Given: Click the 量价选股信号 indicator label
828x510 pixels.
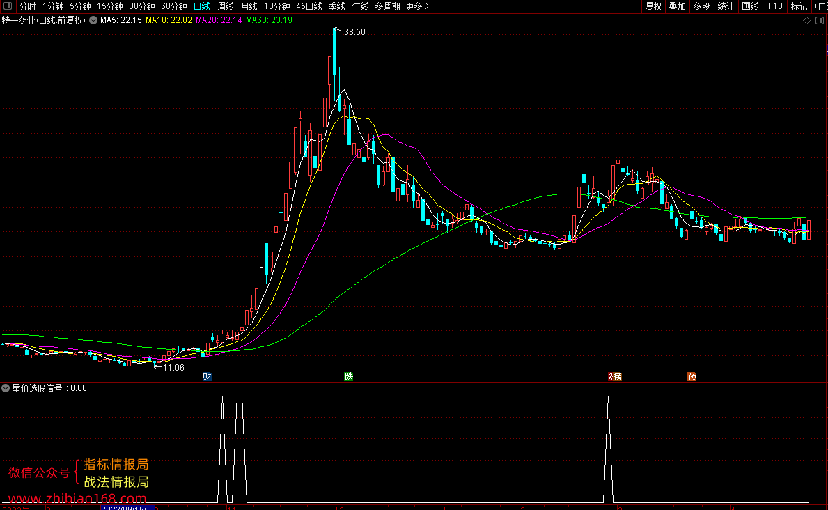Looking at the screenshot, I should coord(38,388).
